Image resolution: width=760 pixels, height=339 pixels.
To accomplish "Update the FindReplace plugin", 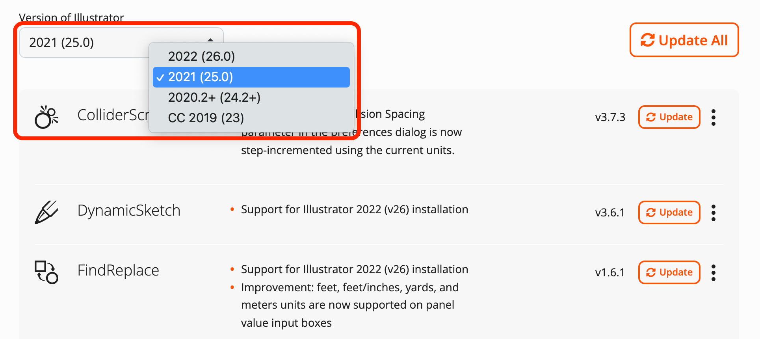I will (x=669, y=272).
